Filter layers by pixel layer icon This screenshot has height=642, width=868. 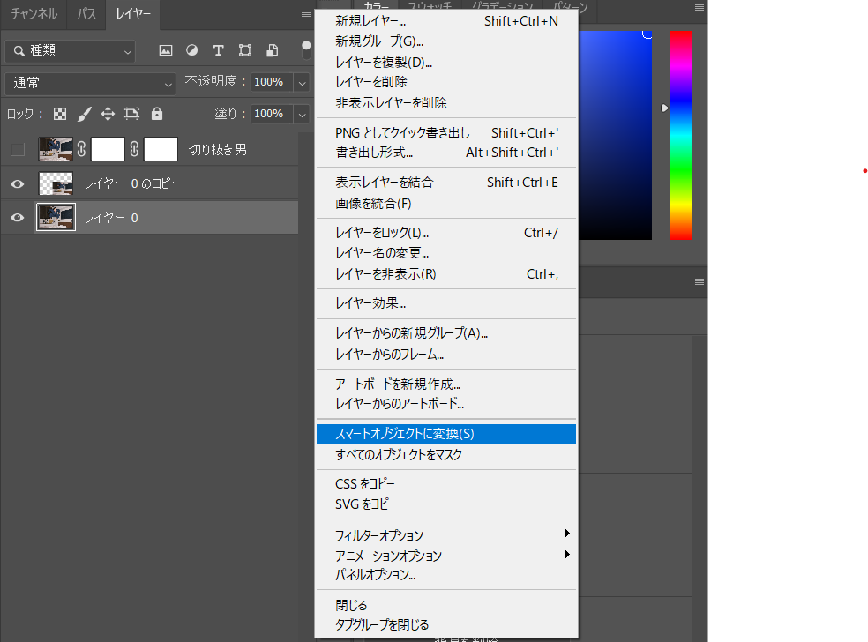coord(165,50)
